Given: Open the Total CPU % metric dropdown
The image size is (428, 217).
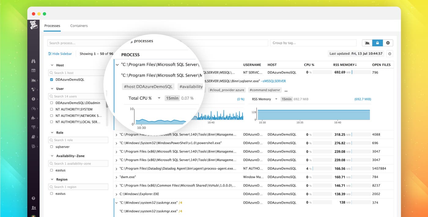Looking at the screenshot, I should (x=159, y=98).
